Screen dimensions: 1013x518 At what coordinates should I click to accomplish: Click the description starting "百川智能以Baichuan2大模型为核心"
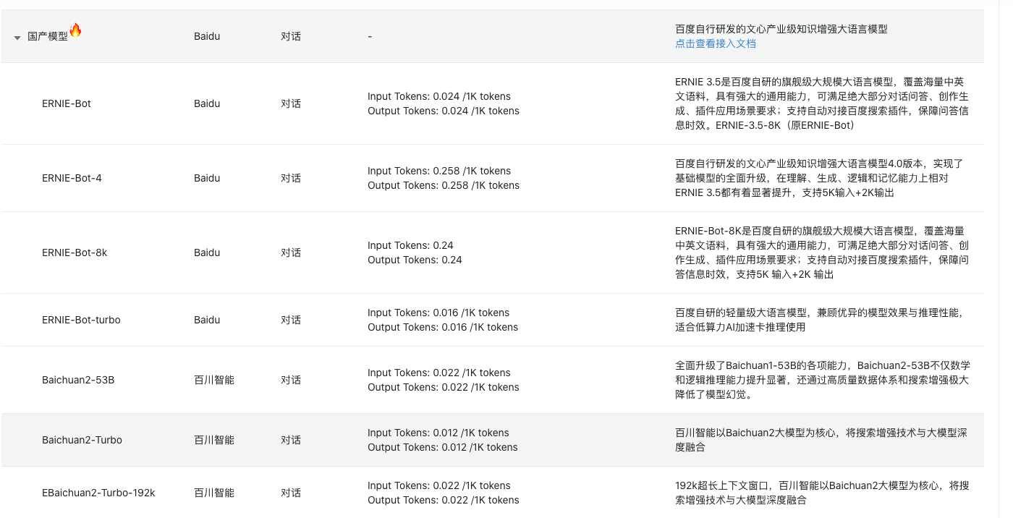[x=821, y=440]
